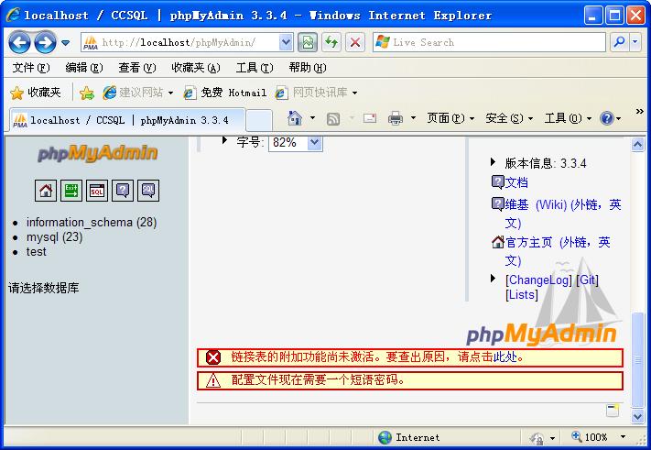Click the 此处 link in error message
Screen dimensions: 651x450
pos(505,357)
